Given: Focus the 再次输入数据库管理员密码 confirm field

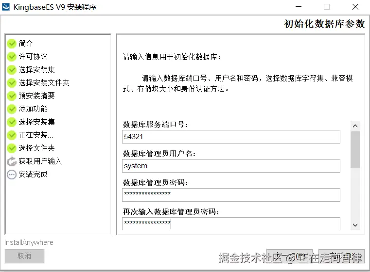Looking at the screenshot, I should (x=231, y=224).
